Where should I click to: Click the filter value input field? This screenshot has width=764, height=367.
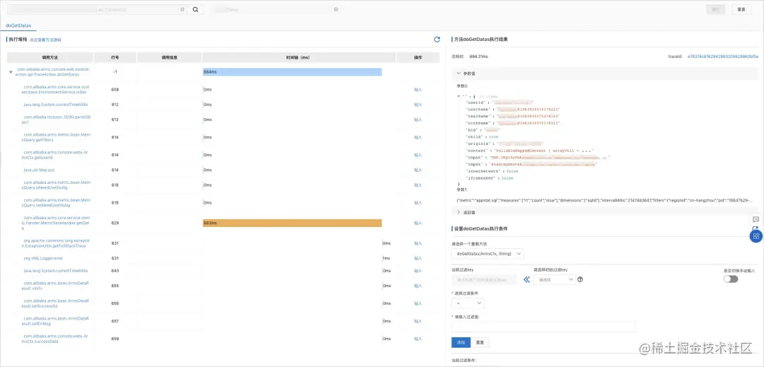click(543, 327)
